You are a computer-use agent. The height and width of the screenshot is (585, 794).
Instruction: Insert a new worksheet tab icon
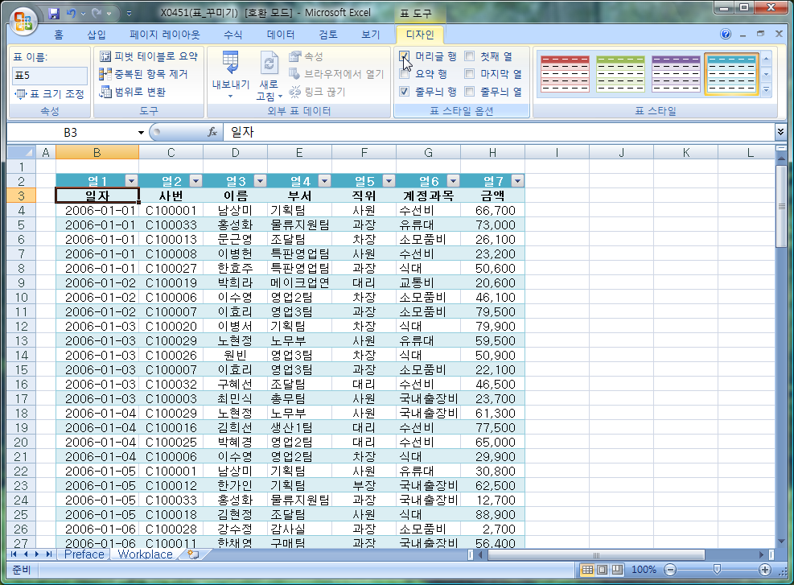click(193, 554)
